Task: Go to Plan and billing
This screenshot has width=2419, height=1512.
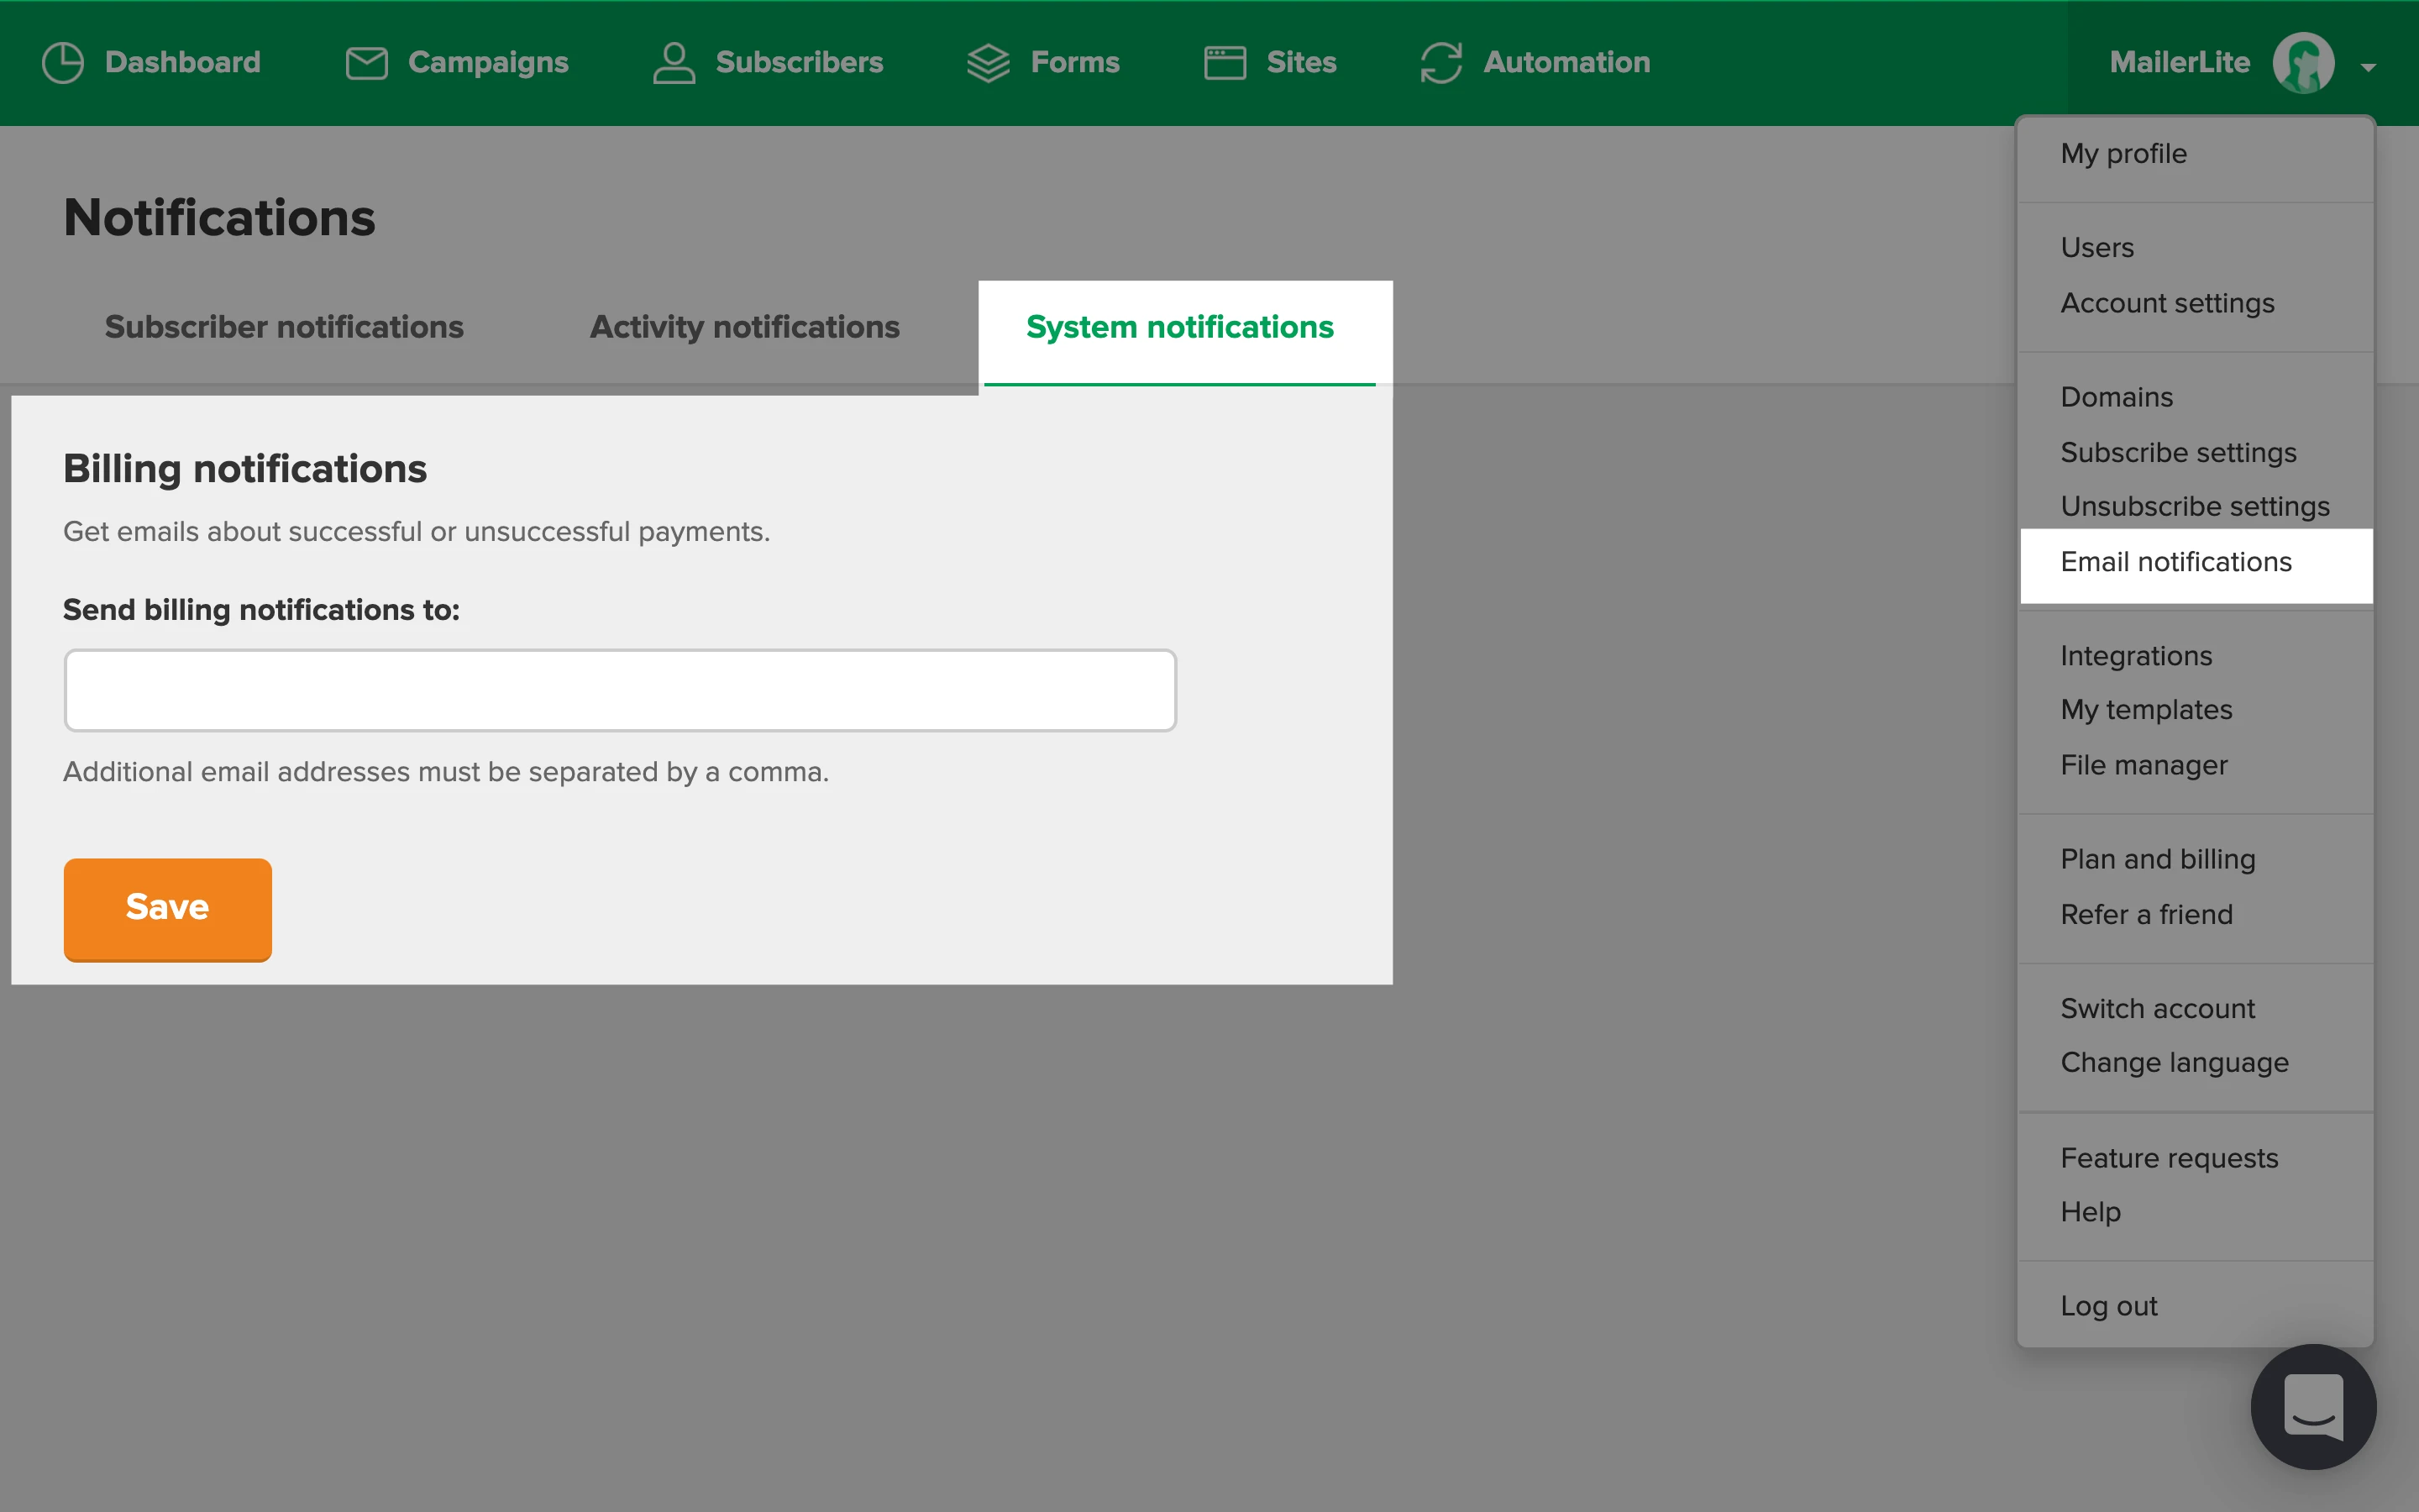Action: [2157, 859]
